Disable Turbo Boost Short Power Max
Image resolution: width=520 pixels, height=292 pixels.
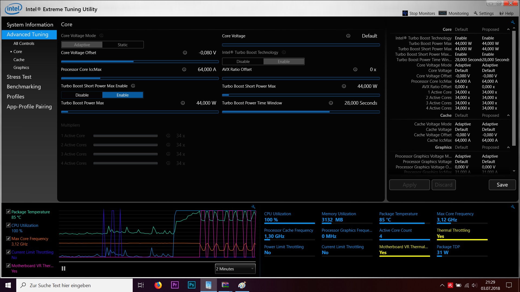coord(82,95)
